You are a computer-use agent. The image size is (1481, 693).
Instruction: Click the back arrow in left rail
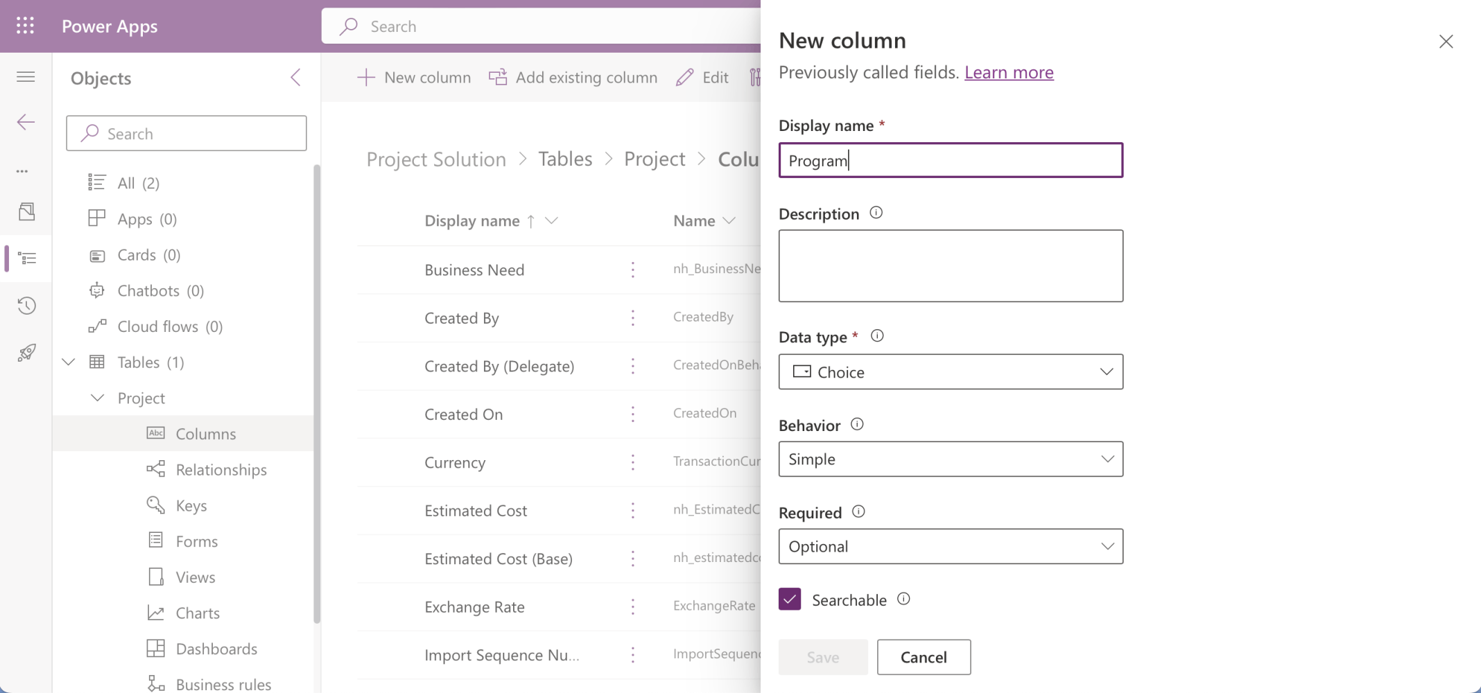tap(26, 122)
